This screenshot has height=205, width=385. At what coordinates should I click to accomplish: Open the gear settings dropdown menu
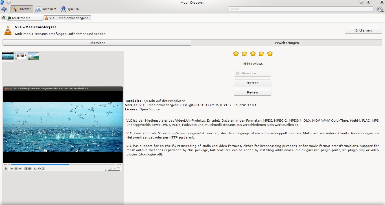[x=380, y=9]
